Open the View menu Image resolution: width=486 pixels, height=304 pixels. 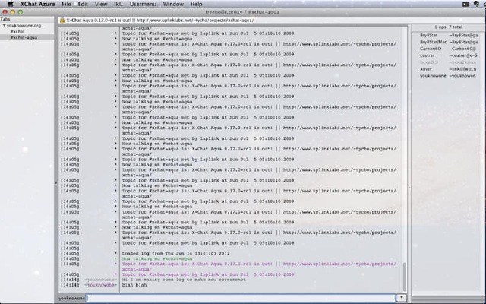tap(101, 4)
